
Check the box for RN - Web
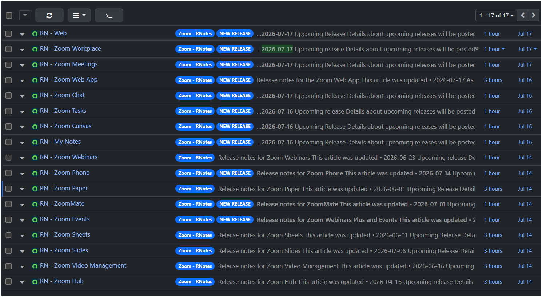(9, 33)
